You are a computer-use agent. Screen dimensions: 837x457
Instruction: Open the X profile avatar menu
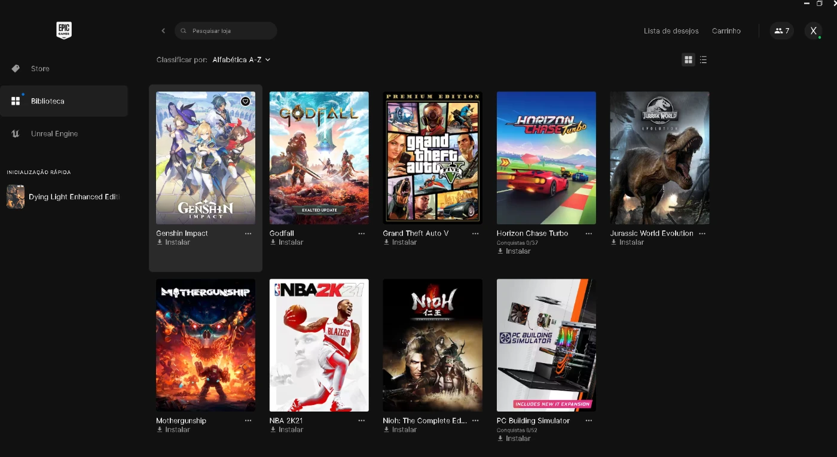813,31
